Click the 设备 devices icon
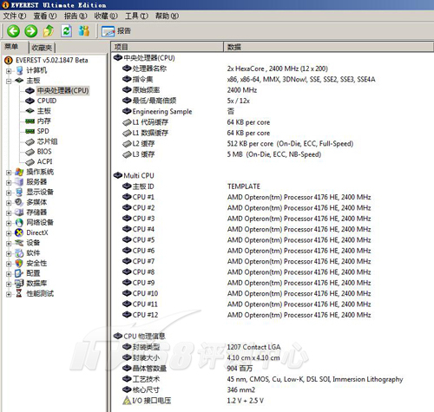Image resolution: width=434 pixels, height=412 pixels. [19, 243]
